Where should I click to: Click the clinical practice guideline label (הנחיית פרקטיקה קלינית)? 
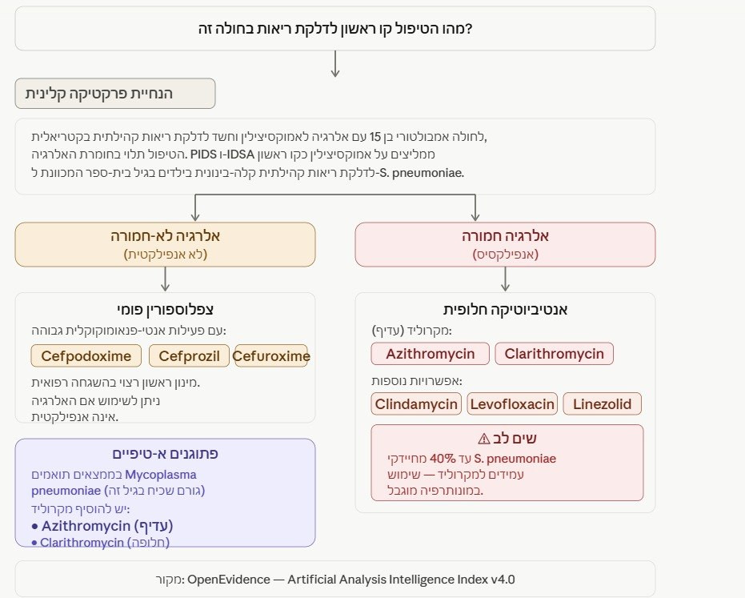click(x=115, y=94)
